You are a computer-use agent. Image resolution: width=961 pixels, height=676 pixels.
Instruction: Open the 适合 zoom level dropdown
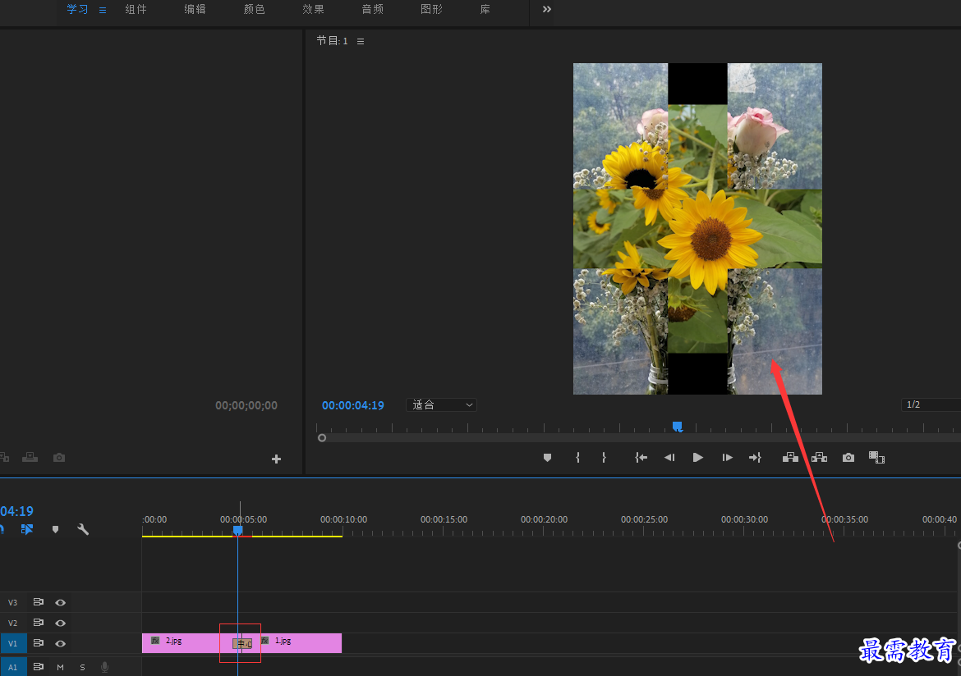(x=441, y=404)
